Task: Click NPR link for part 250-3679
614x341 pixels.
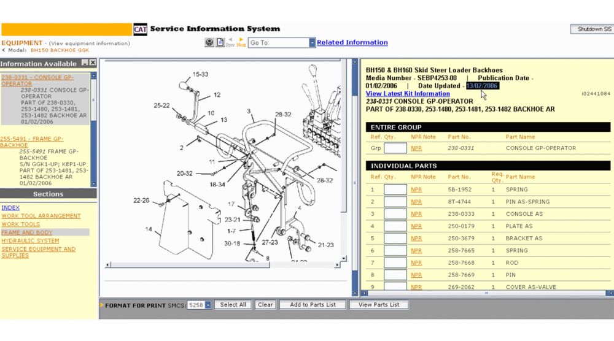Action: pos(416,238)
